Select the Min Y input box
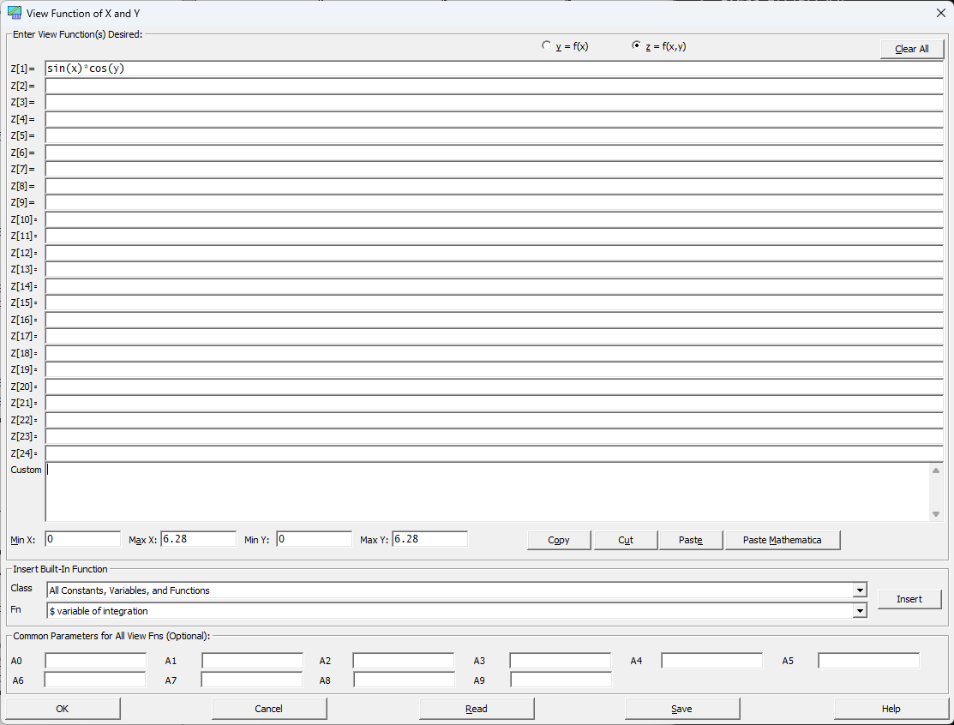954x725 pixels. pyautogui.click(x=314, y=539)
